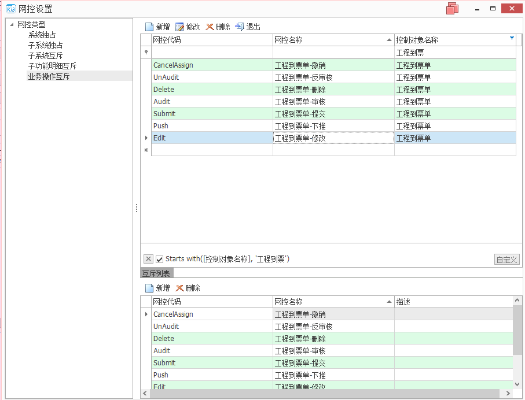The width and height of the screenshot is (525, 400).
Task: Sort by 网控名称 in the 互斥列表 grid
Action: (333, 302)
